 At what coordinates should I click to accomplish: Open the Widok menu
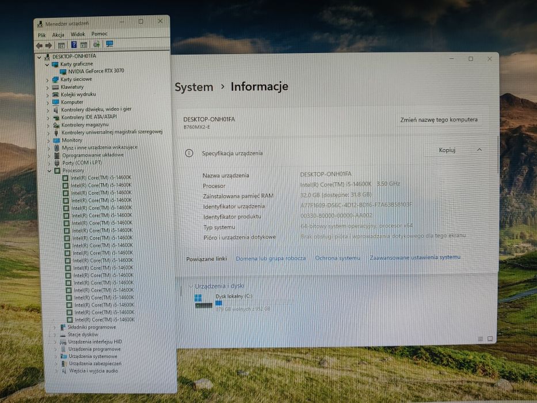[x=78, y=35]
